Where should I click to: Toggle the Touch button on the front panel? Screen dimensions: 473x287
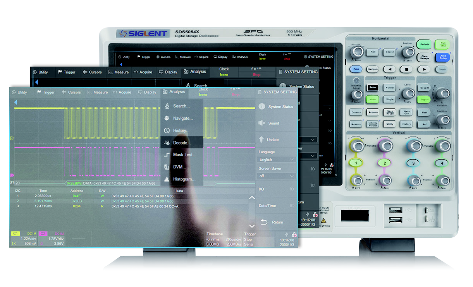tap(442, 70)
